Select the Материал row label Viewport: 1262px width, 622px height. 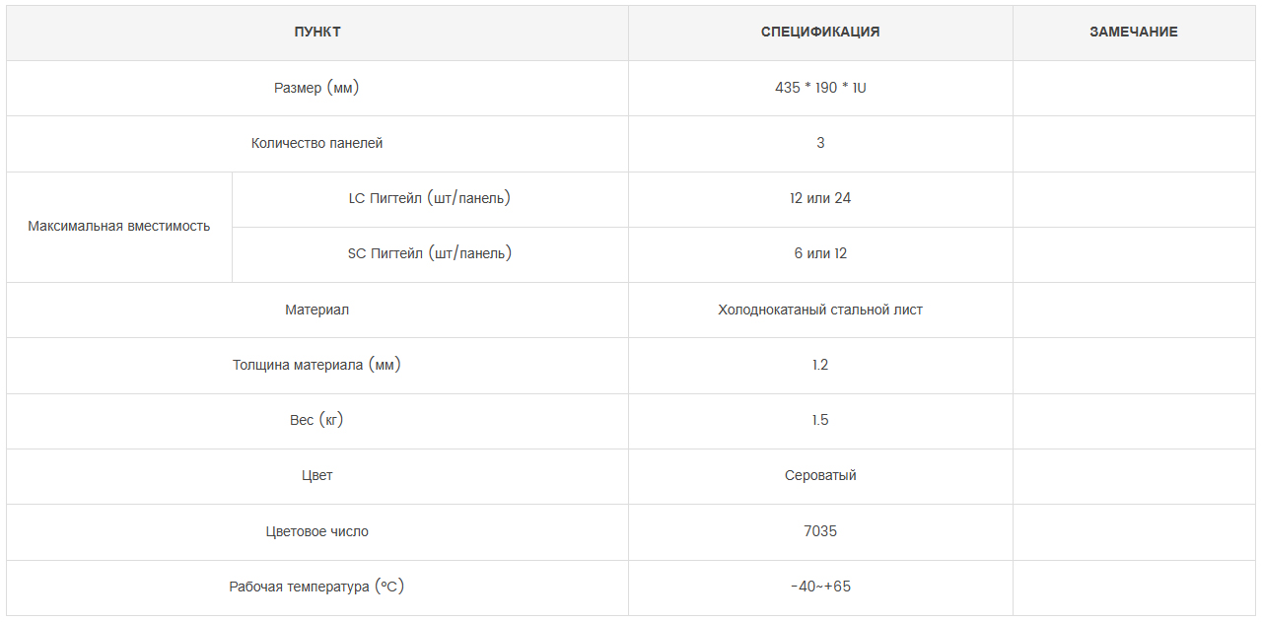316,310
